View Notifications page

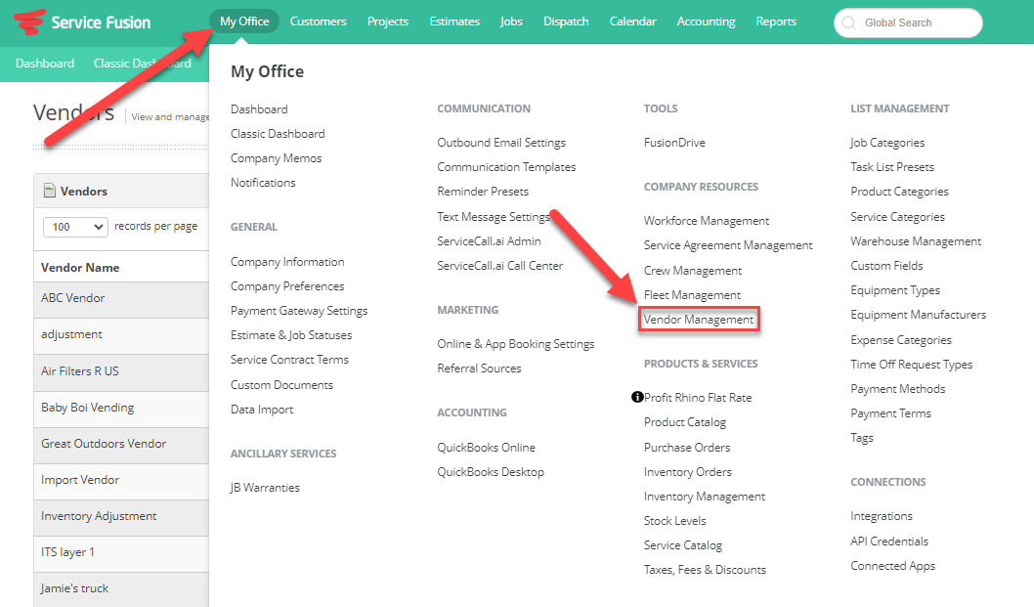[263, 182]
